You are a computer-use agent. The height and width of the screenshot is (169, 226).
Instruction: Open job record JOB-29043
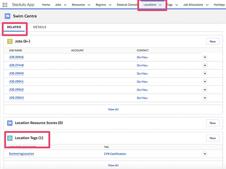point(16,98)
